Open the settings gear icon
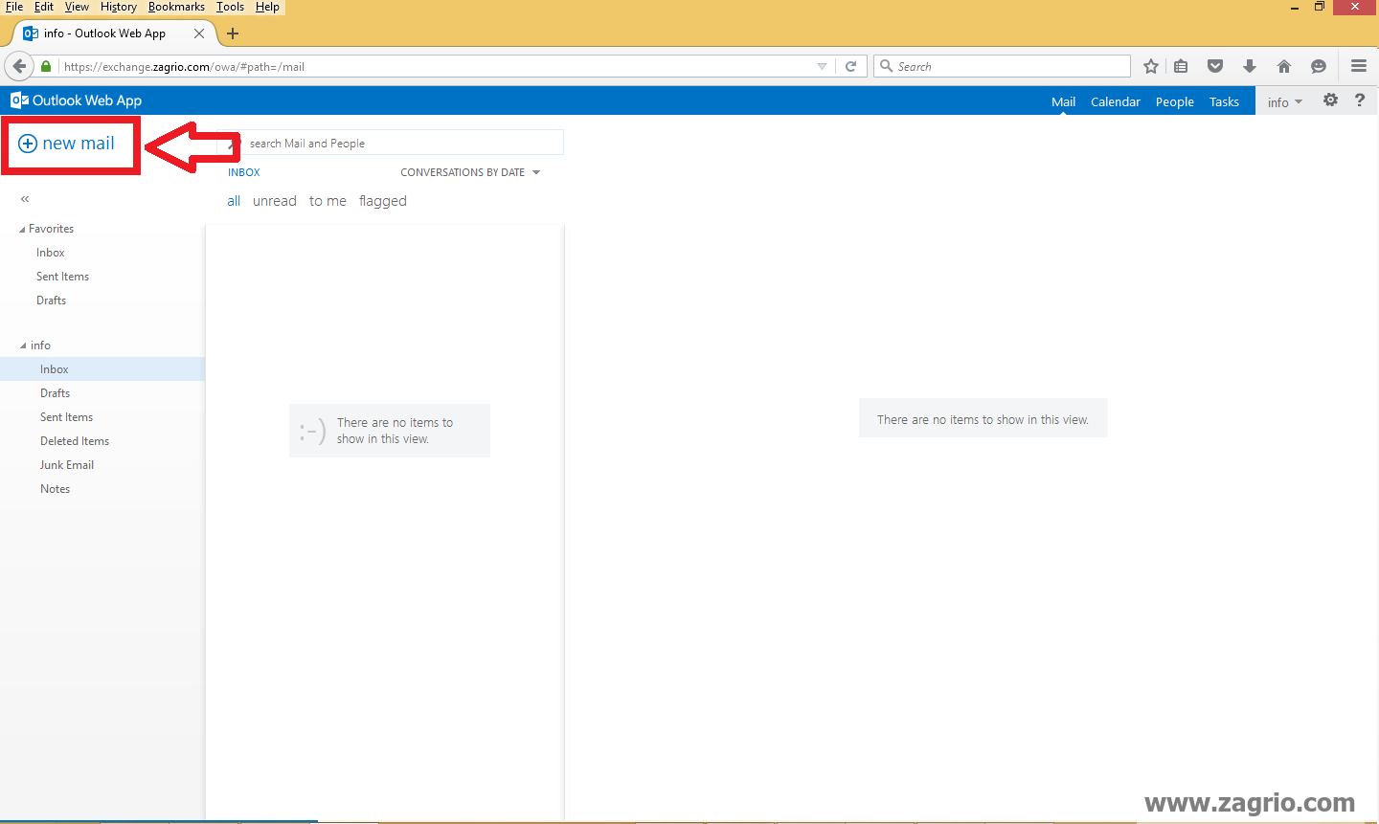 [x=1330, y=100]
